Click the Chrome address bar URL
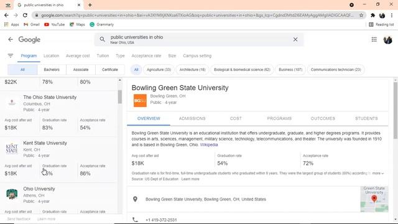 click(x=197, y=15)
